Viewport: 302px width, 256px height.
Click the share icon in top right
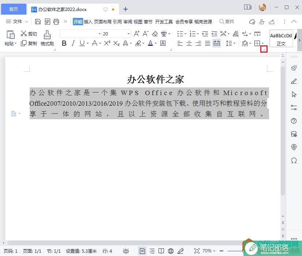[272, 22]
